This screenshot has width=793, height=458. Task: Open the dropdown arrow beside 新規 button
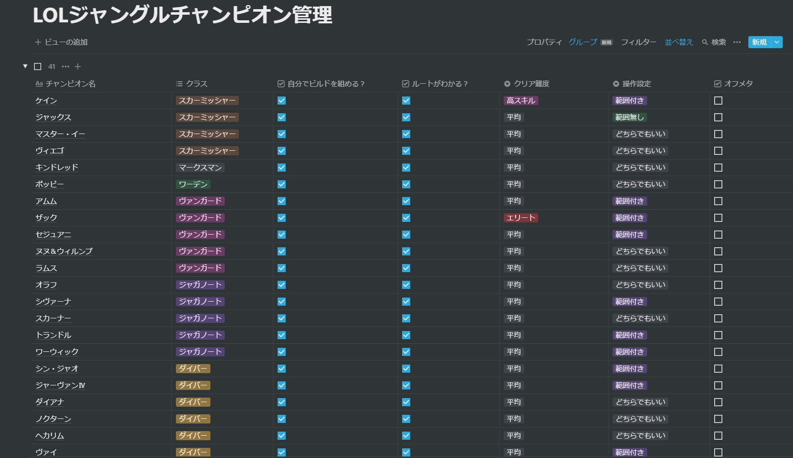click(777, 42)
